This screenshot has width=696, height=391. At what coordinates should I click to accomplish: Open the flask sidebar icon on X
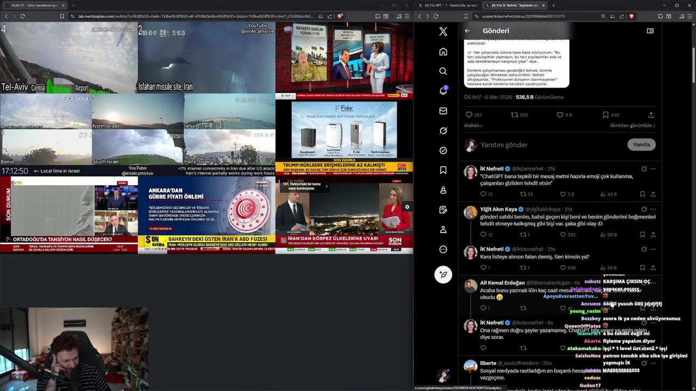point(443,190)
